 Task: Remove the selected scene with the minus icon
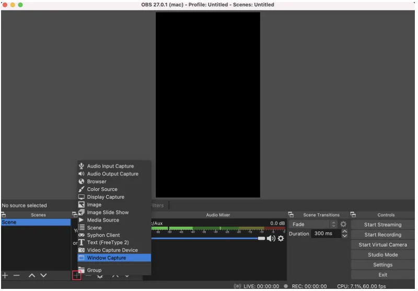17,275
